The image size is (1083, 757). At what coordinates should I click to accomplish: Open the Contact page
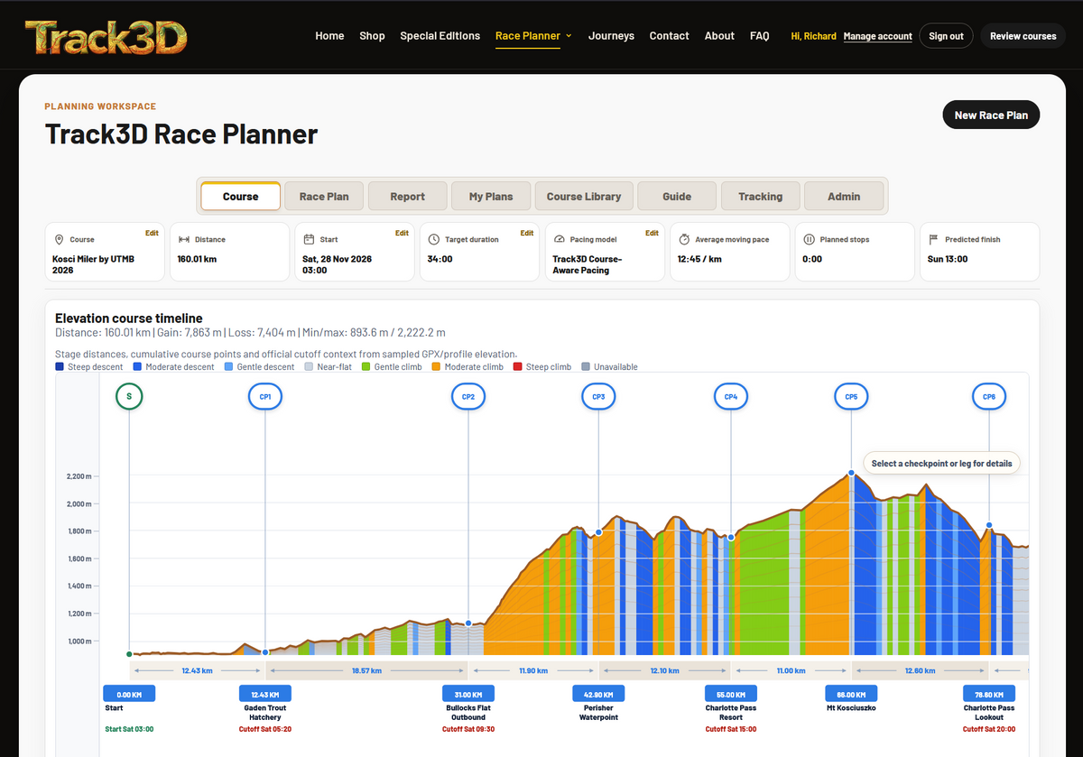tap(670, 36)
